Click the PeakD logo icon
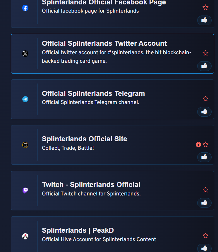 coord(25,236)
